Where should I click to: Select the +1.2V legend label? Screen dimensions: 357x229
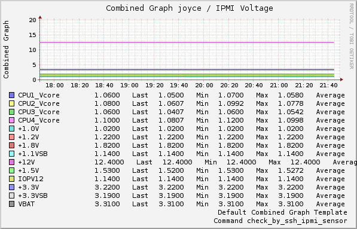click(x=29, y=137)
